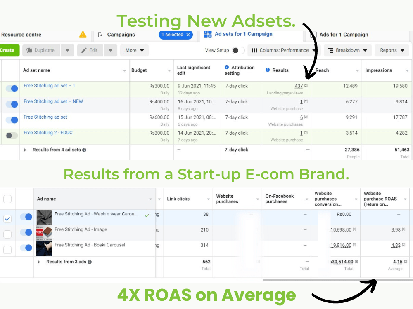This screenshot has width=413, height=309.
Task: Click the green checkmark on Wash n wear ad
Action: click(147, 215)
